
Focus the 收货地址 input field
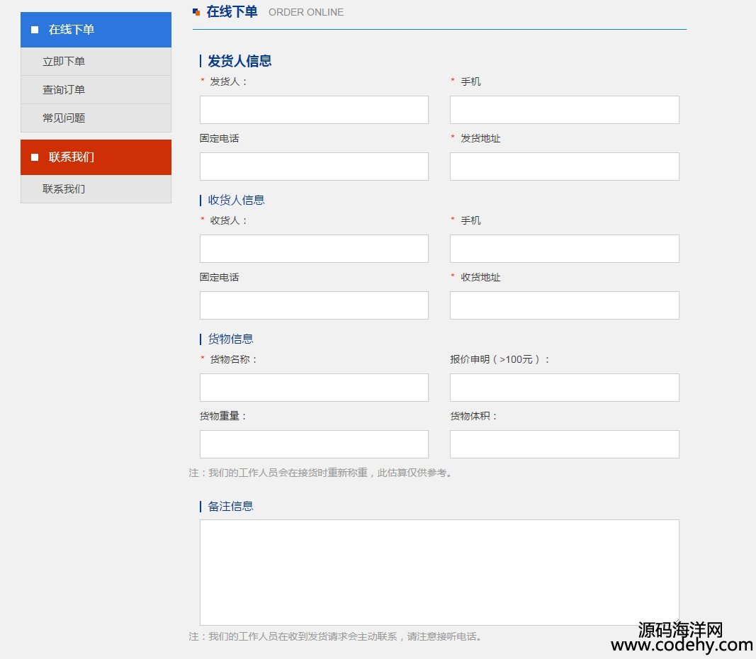click(564, 305)
